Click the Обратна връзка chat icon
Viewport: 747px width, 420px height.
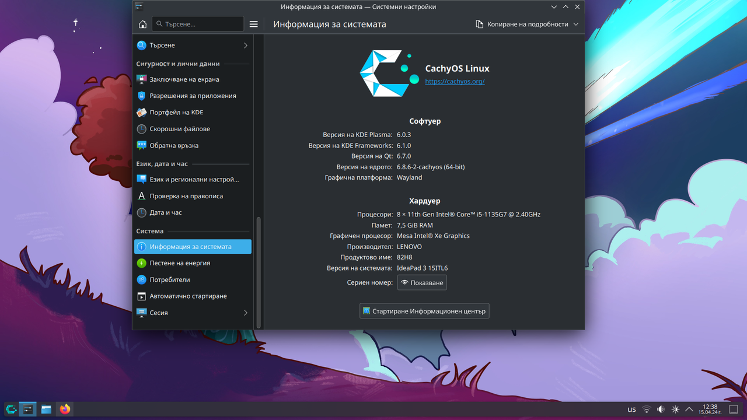[141, 145]
